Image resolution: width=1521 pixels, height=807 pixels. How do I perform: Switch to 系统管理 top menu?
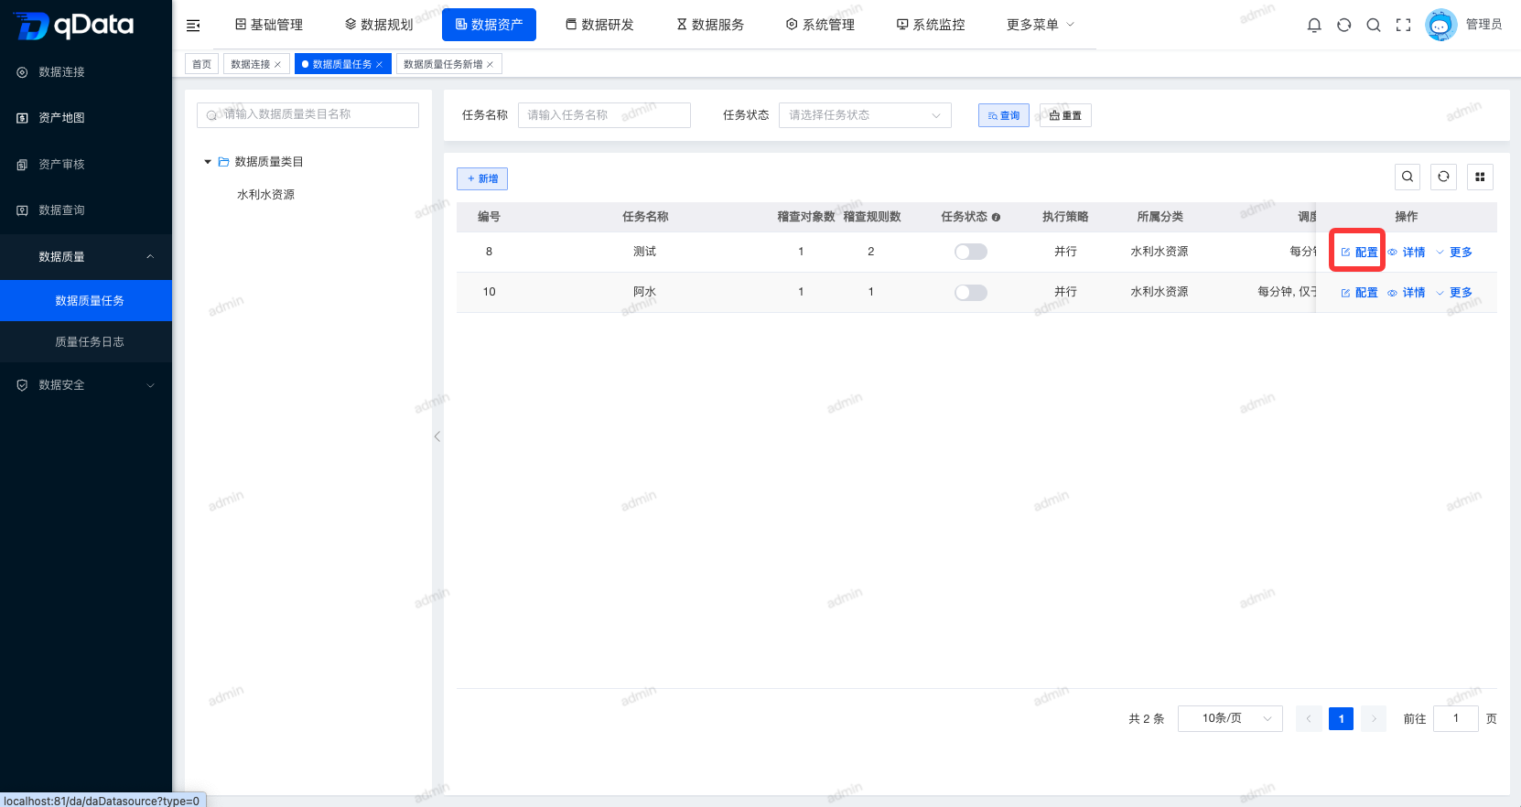pyautogui.click(x=820, y=25)
